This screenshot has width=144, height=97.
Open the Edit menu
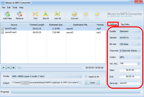9,8
